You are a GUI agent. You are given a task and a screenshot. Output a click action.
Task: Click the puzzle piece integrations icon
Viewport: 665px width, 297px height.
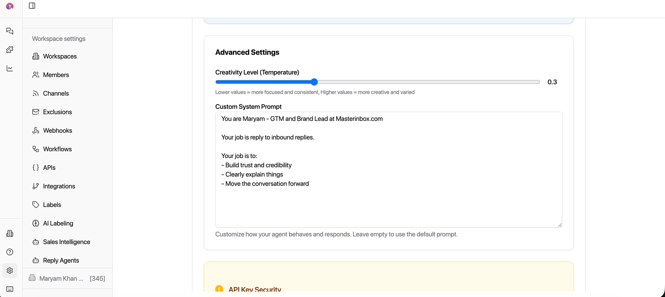[10, 50]
